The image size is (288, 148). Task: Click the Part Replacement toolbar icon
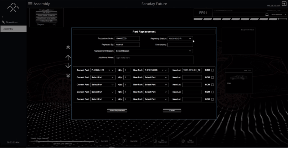pos(155,141)
